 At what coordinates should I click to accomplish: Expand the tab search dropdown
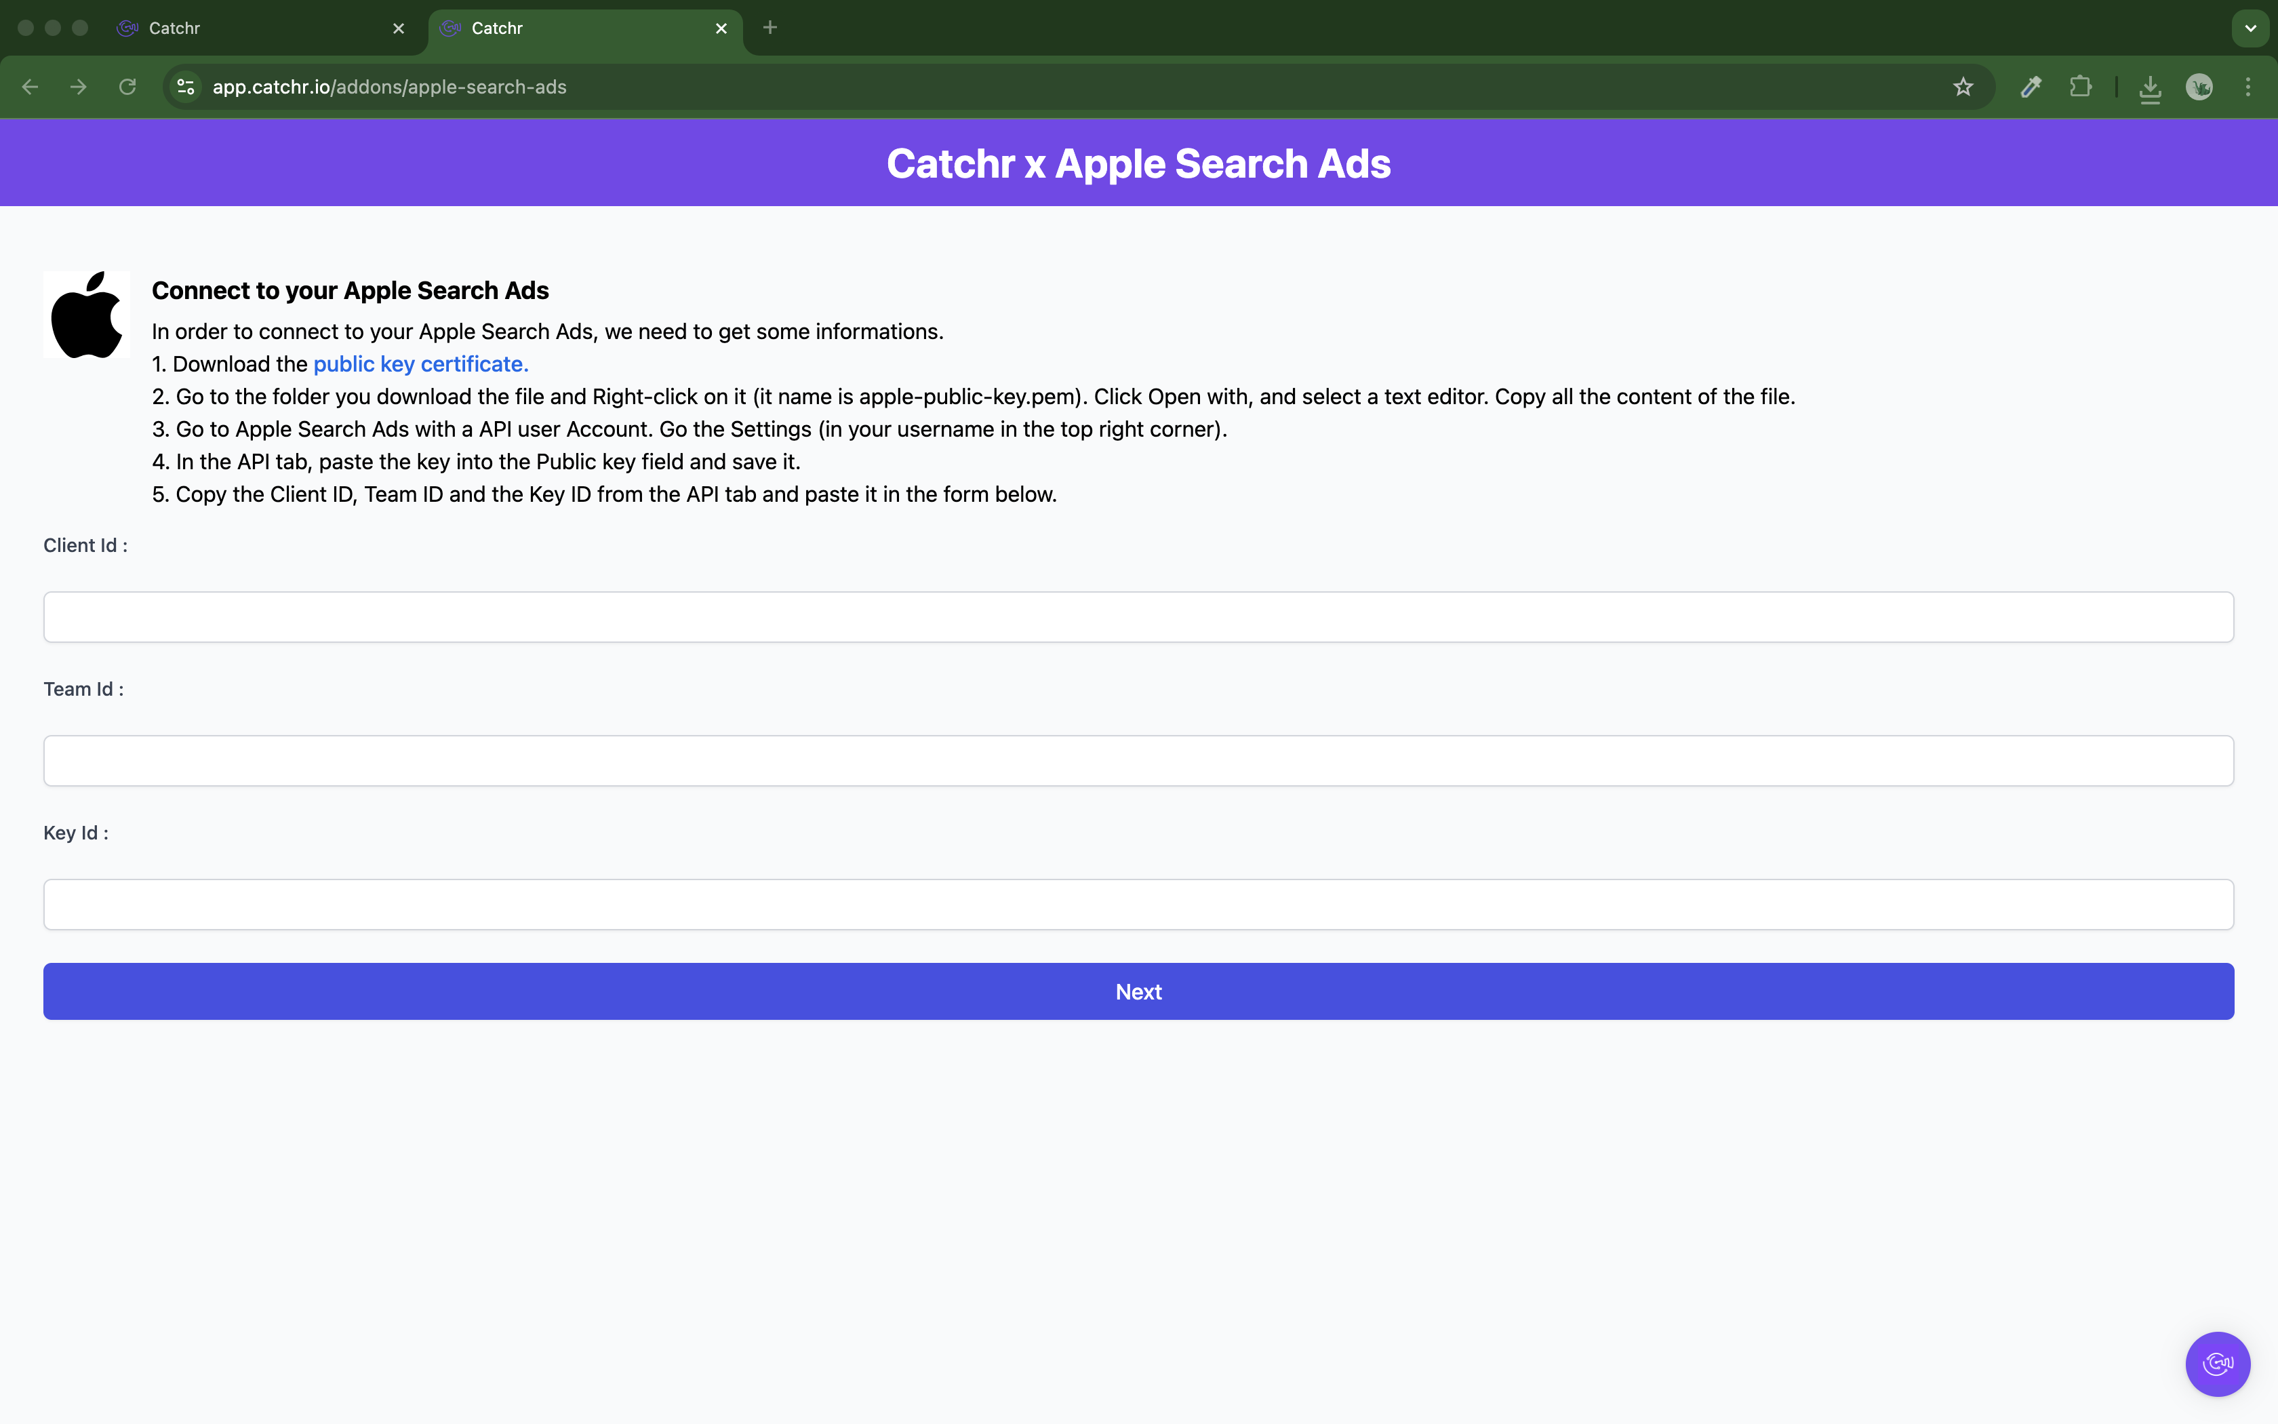(2251, 28)
